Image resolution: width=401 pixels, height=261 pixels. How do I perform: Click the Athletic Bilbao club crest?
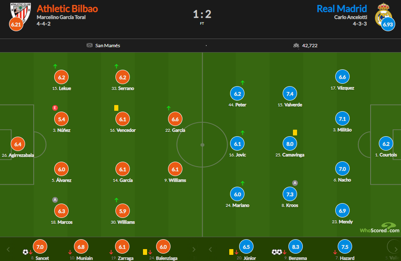pos(21,13)
